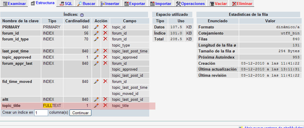Image resolution: width=304 pixels, height=128 pixels.
Task: Edit the topic_approved index pencil
Action: [x=96, y=57]
